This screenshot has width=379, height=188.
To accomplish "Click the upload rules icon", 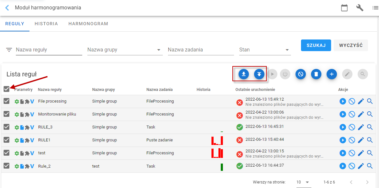I will (x=259, y=74).
